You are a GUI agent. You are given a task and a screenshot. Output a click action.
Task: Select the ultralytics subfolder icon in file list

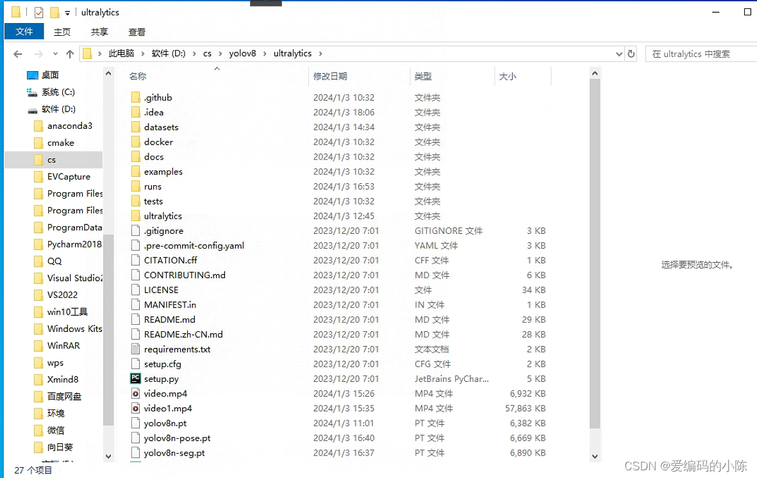click(136, 217)
